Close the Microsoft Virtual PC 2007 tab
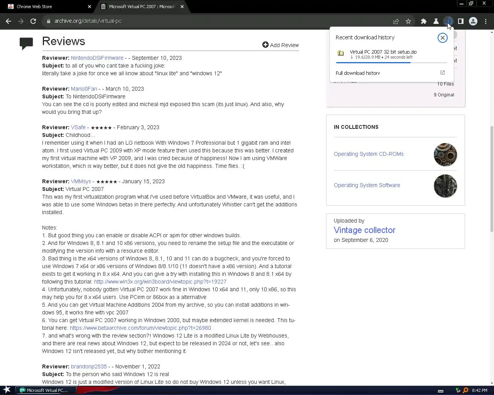Viewport: 494px width, 395px height. click(182, 7)
